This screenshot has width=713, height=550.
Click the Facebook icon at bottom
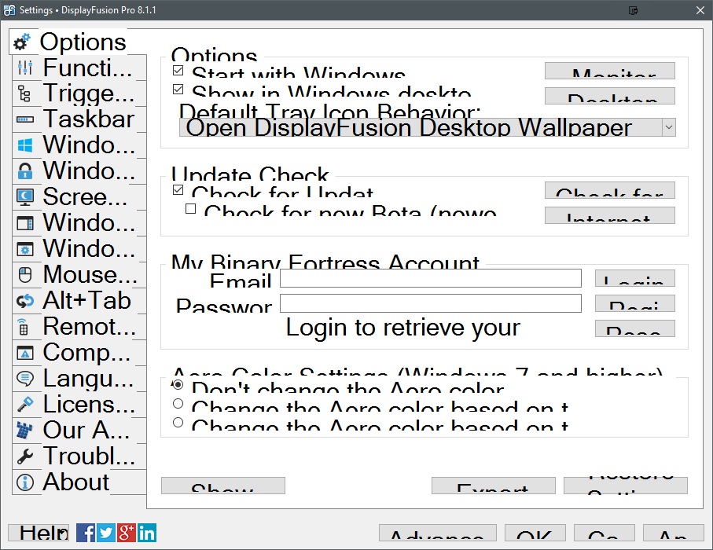coord(86,533)
